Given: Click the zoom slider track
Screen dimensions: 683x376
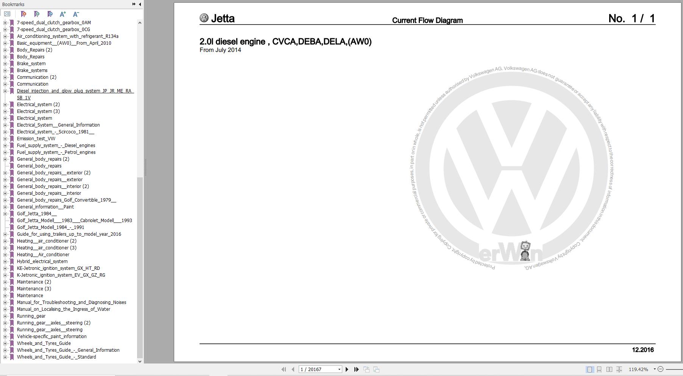Looking at the screenshot, I should [674, 369].
